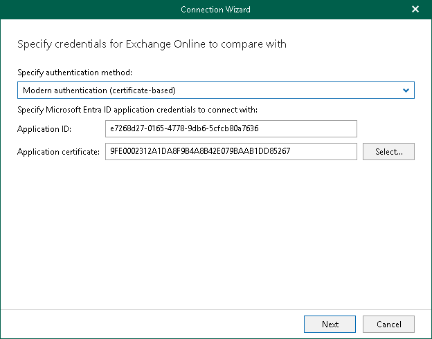Click the 'Specify credentials for Exchange Online' heading
Viewport: 432px width, 339px height.
151,44
